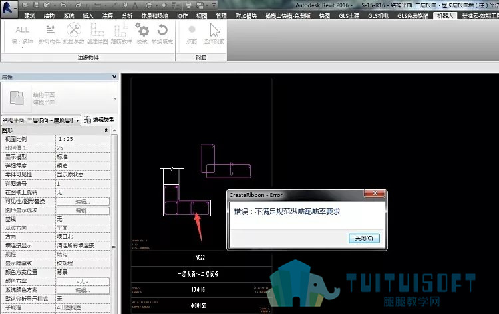Open the ALL tool dropdown arrow
The width and height of the screenshot is (499, 314).
click(x=22, y=47)
